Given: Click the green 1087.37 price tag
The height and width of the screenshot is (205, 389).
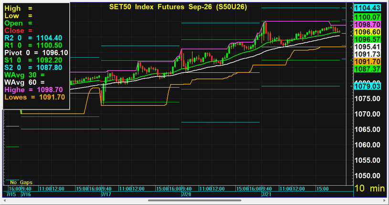Looking at the screenshot, I should click(x=368, y=69).
